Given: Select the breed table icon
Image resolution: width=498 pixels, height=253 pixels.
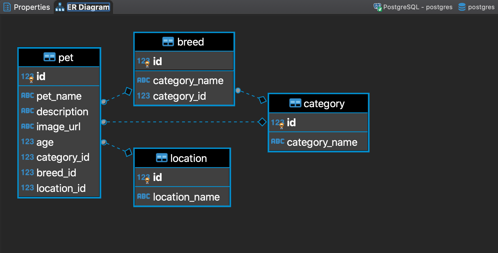Looking at the screenshot, I should tap(168, 42).
